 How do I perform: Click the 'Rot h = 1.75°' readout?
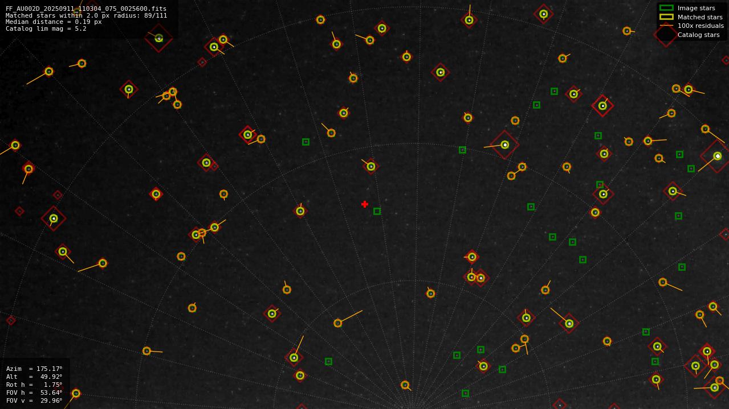(34, 385)
